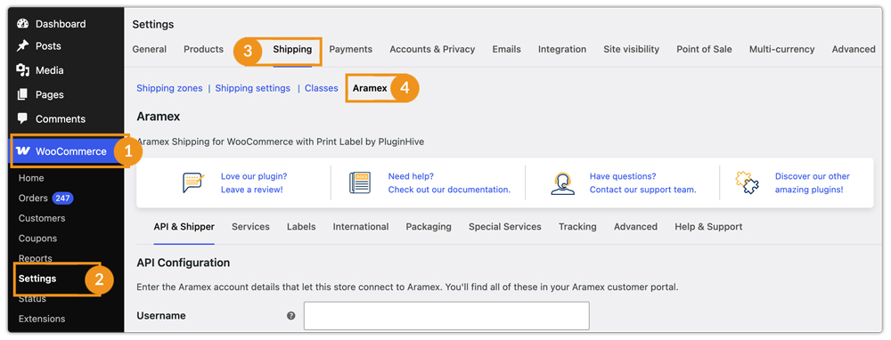Click Check out our documentation link

pos(449,190)
